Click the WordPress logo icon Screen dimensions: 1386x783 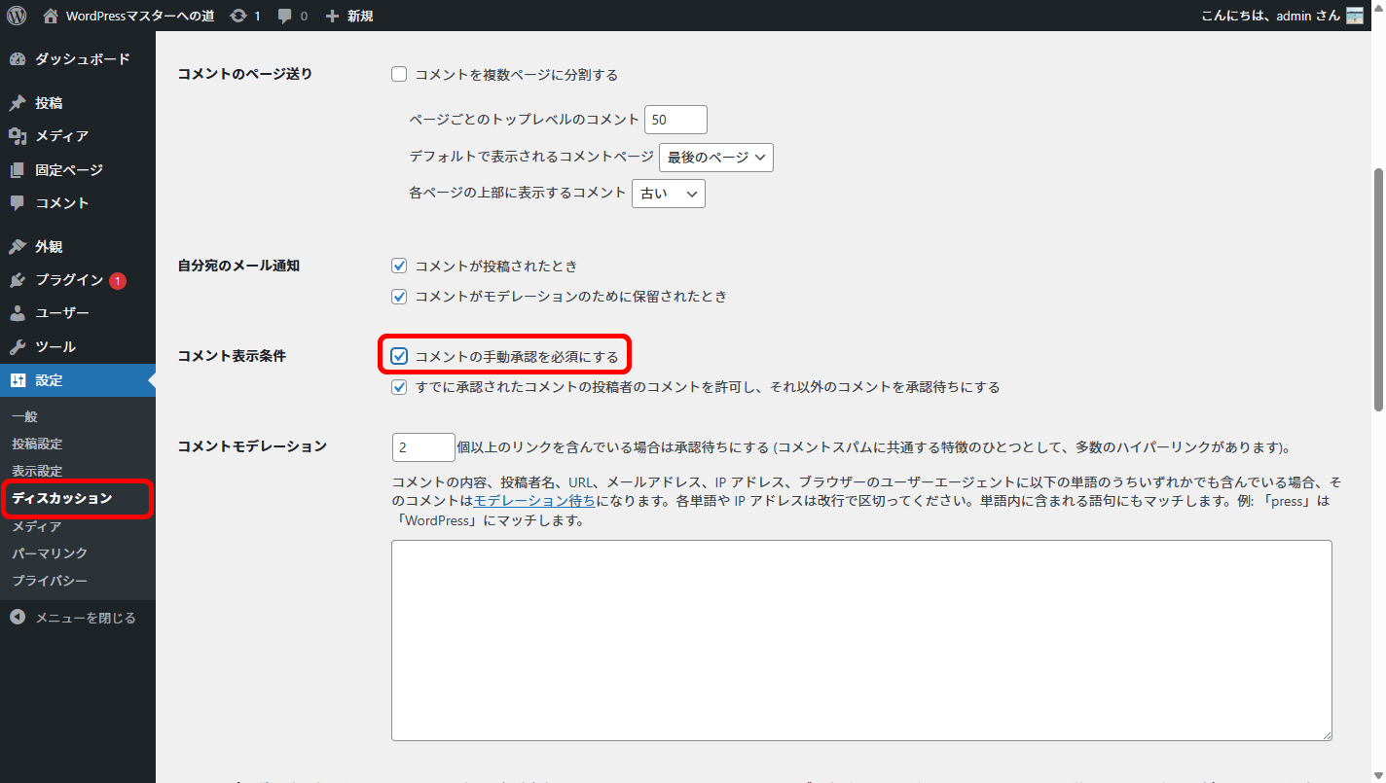click(x=17, y=16)
